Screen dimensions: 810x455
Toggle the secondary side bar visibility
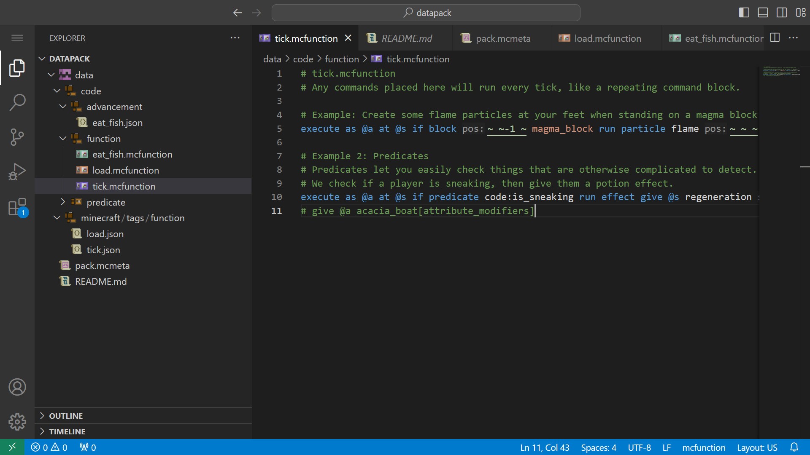pyautogui.click(x=782, y=13)
